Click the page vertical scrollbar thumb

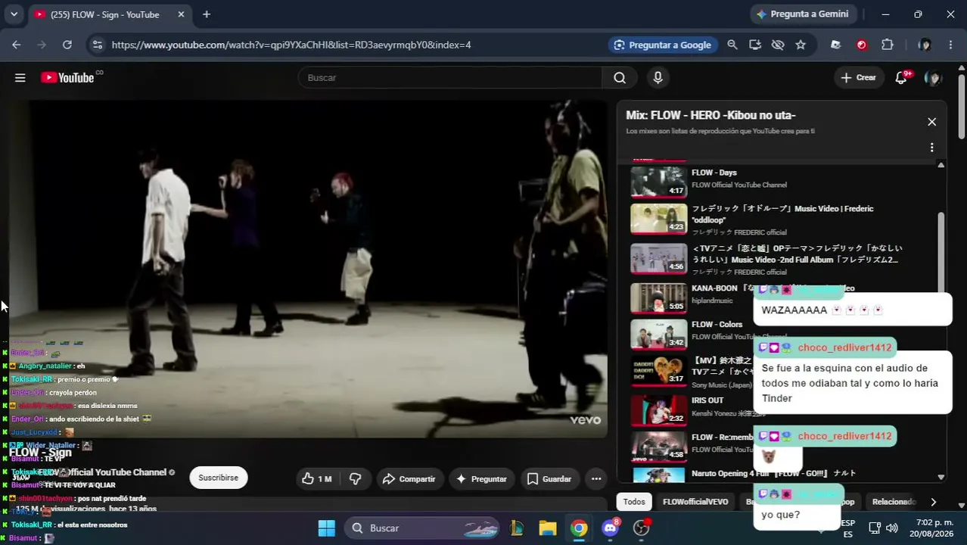962,106
